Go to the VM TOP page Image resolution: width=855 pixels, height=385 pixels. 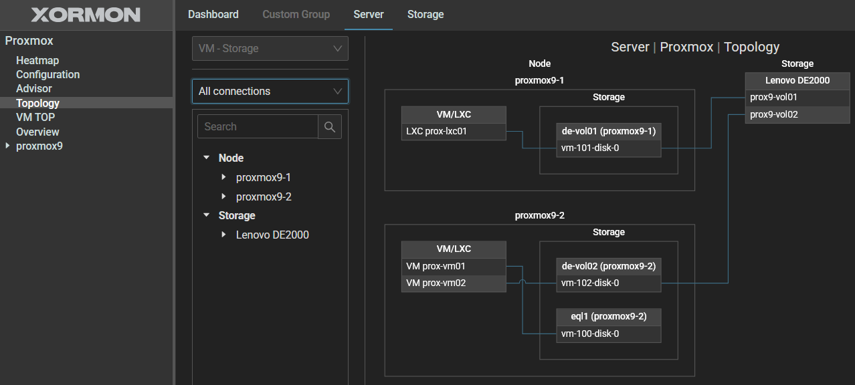point(35,118)
